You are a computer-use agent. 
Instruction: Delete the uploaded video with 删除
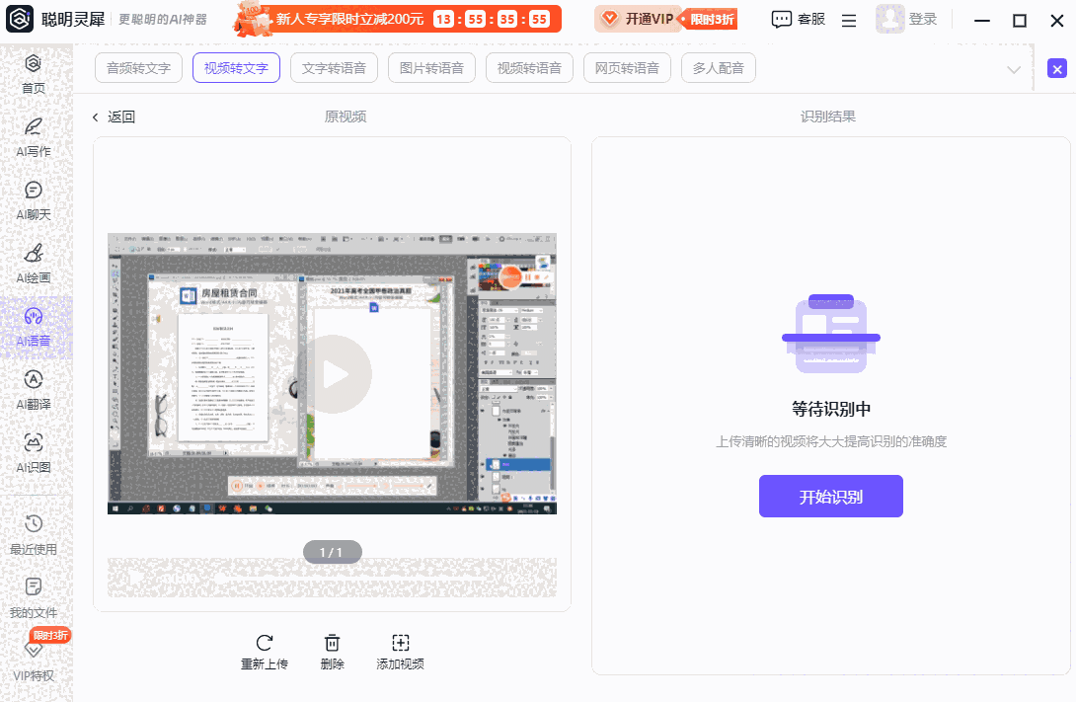(x=332, y=651)
